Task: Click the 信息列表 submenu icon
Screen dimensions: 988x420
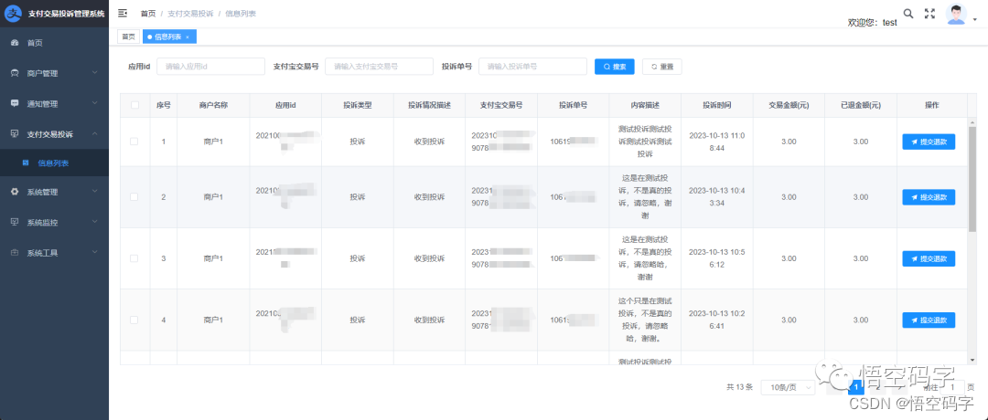Action: [x=26, y=163]
